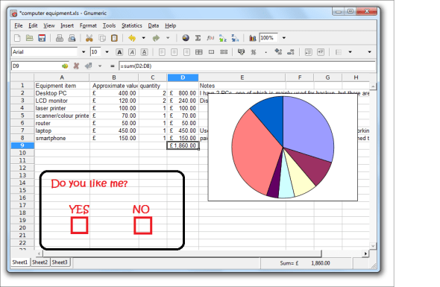Select column D header

click(x=183, y=78)
